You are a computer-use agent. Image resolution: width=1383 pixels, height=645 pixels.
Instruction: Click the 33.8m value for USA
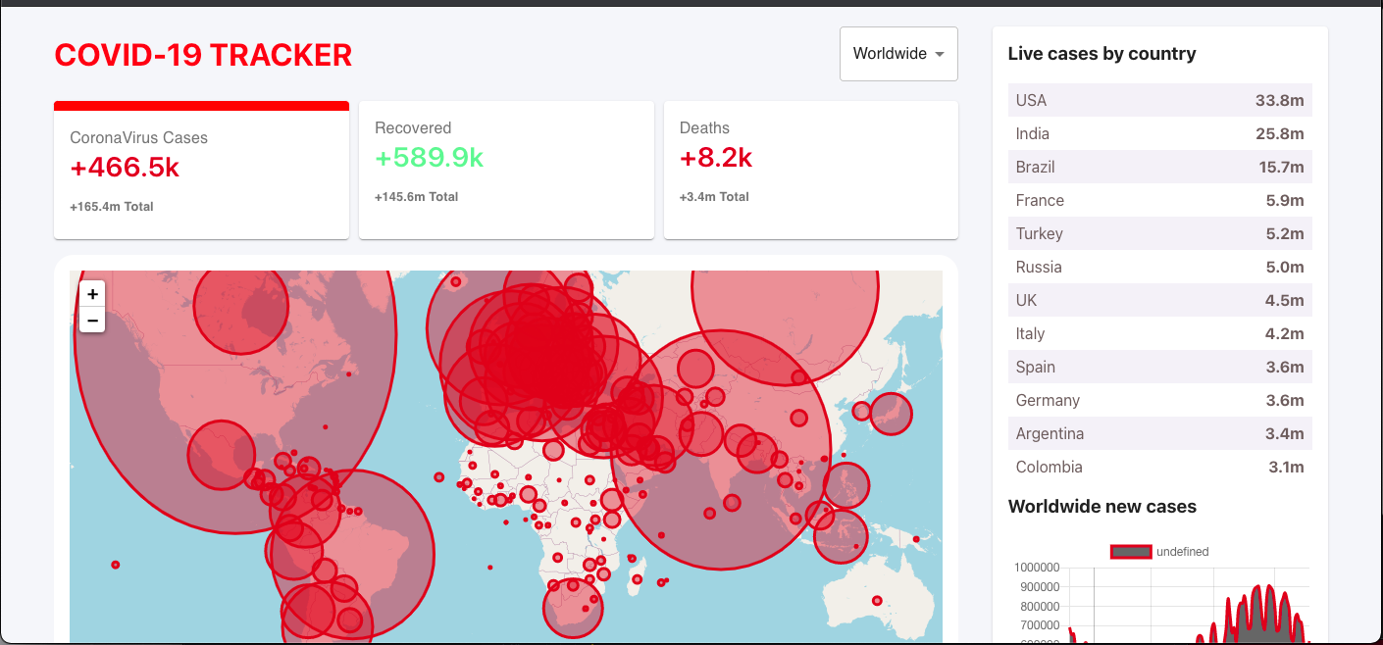point(1280,100)
